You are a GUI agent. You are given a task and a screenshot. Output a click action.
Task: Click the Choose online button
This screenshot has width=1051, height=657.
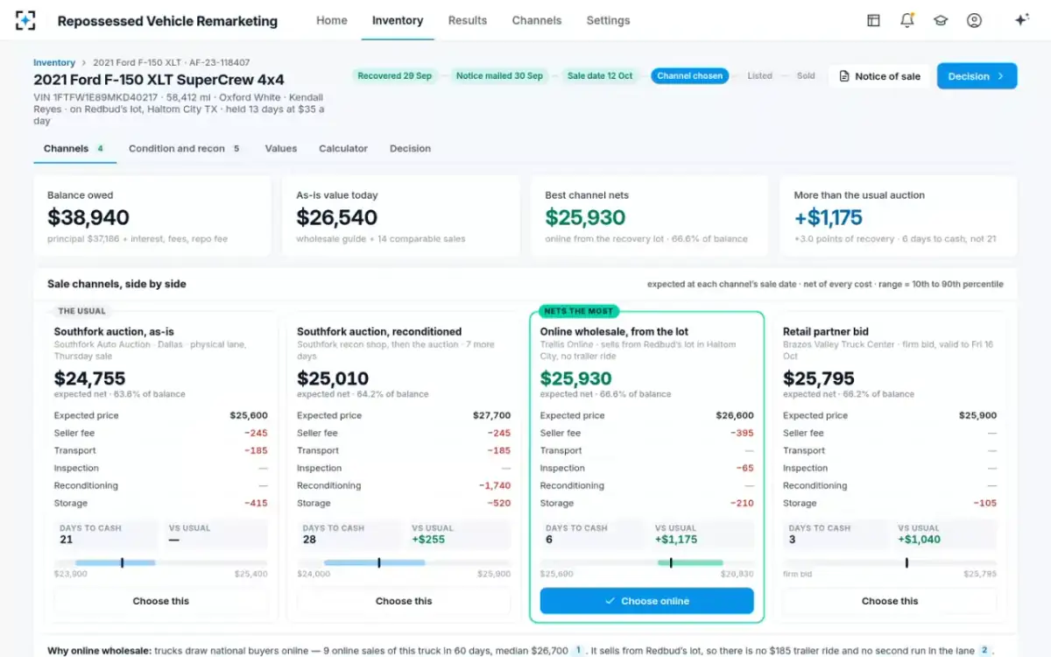pyautogui.click(x=647, y=601)
